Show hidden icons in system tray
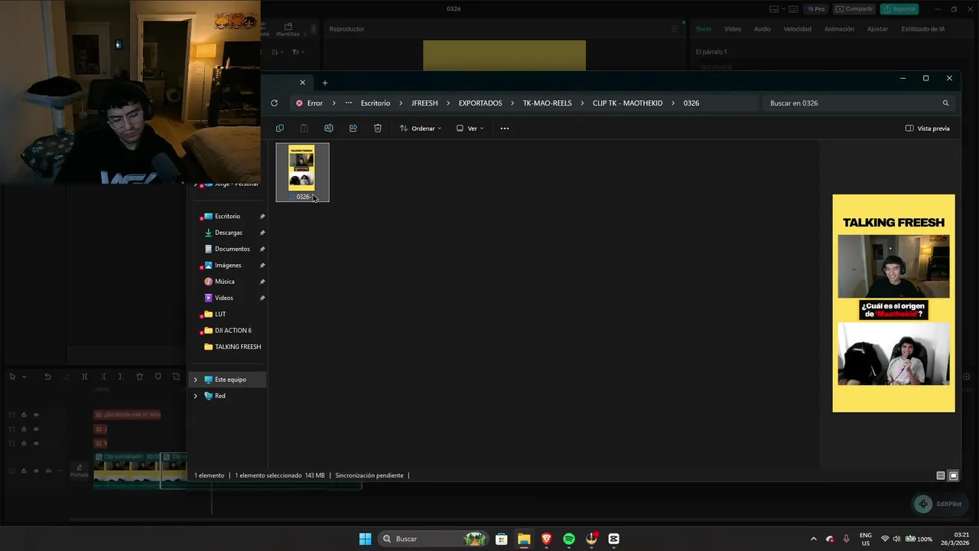Screen dimensions: 979x551 click(813, 539)
